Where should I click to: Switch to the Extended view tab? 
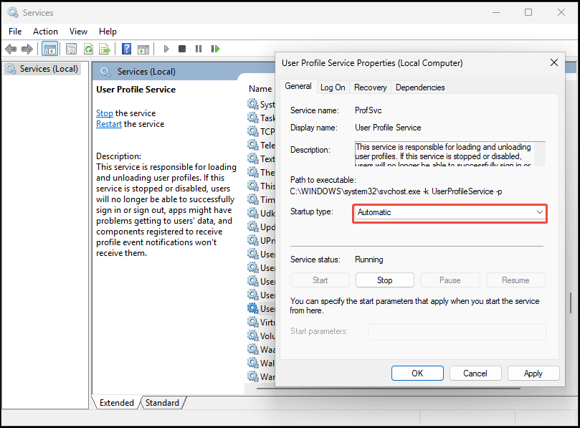pos(117,402)
